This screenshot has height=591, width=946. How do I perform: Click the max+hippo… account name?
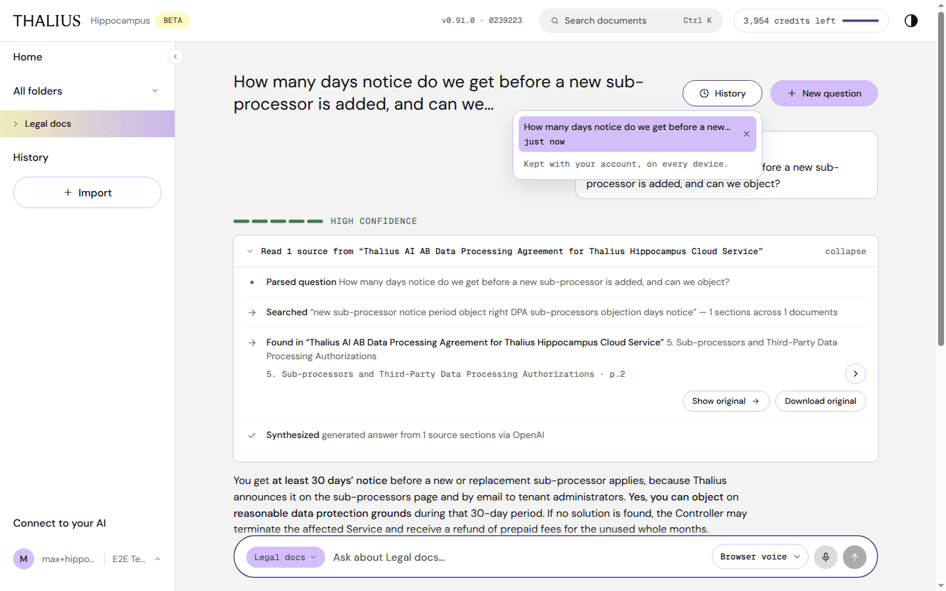coord(68,559)
